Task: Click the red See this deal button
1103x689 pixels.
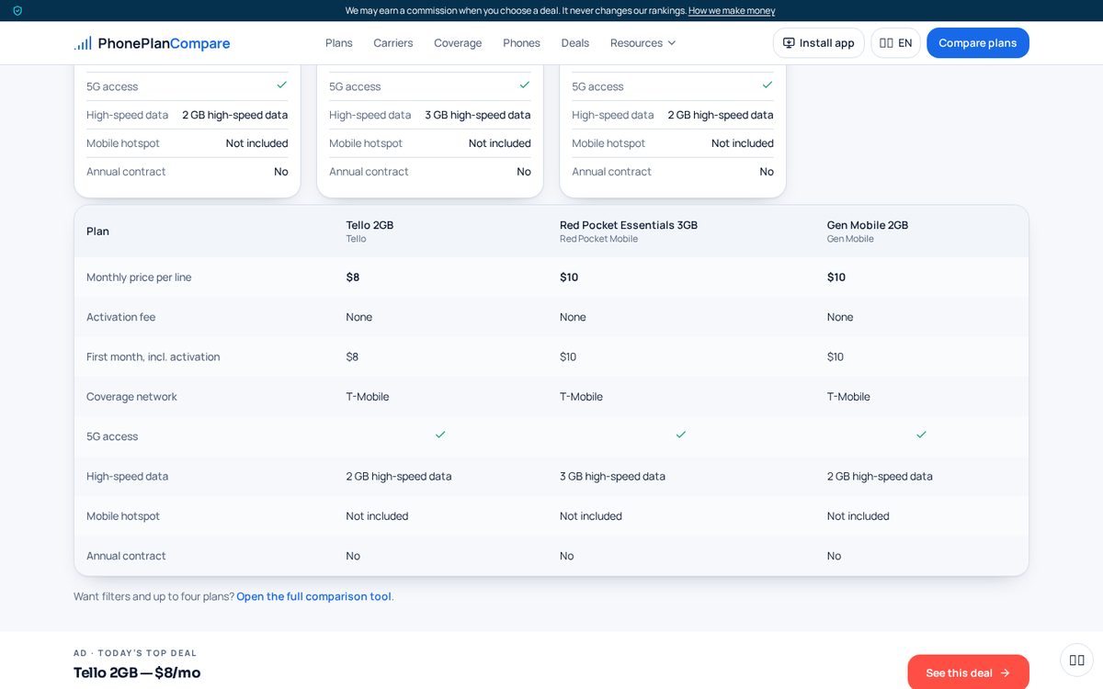Action: pyautogui.click(x=968, y=672)
